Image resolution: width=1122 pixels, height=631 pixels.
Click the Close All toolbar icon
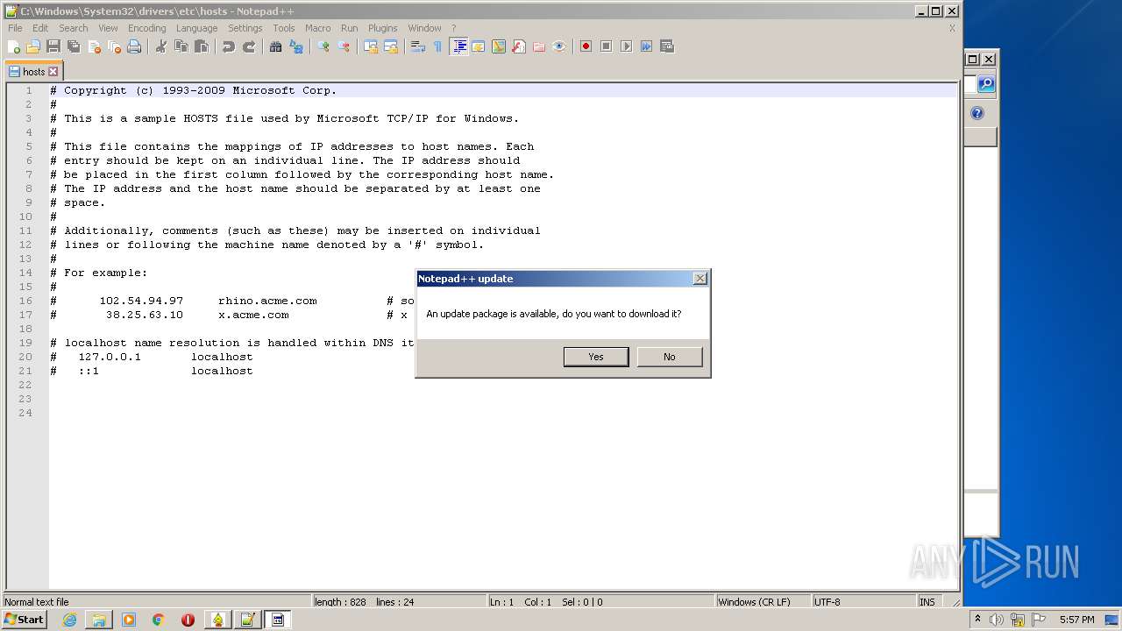click(x=114, y=46)
